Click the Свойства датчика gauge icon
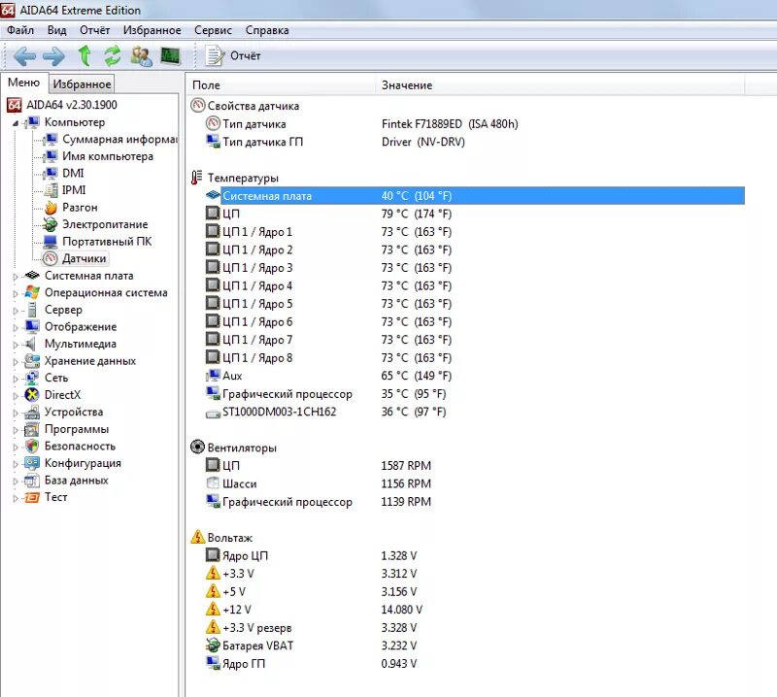This screenshot has width=777, height=697. 197,105
